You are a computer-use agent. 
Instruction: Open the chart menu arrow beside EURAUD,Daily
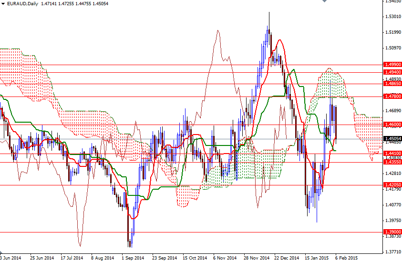click(x=3, y=4)
